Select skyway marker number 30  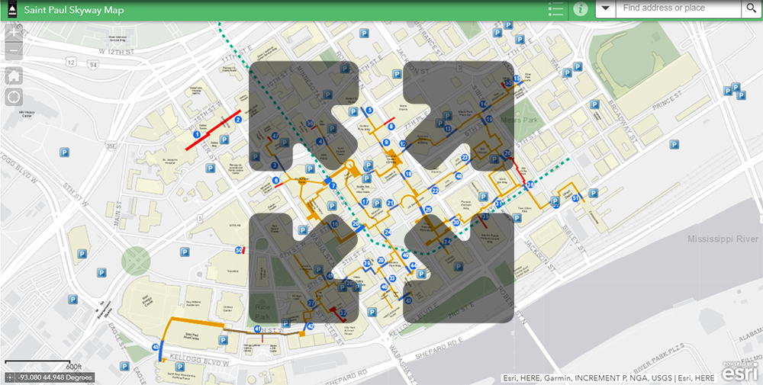click(456, 222)
